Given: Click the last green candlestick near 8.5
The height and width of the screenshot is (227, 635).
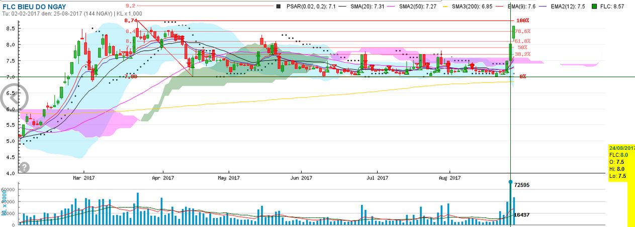Looking at the screenshot, I should 514,32.
